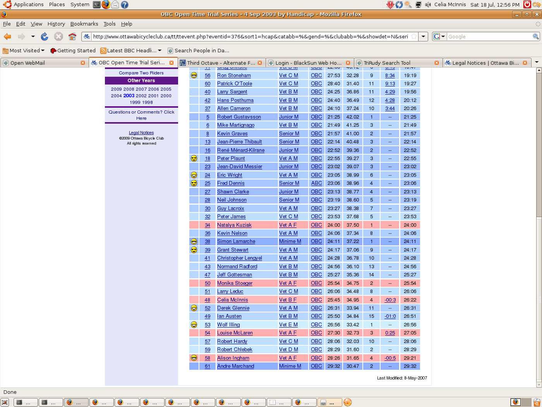542x407 pixels.
Task: Expand the URL bar history dropdown
Action: pos(424,36)
